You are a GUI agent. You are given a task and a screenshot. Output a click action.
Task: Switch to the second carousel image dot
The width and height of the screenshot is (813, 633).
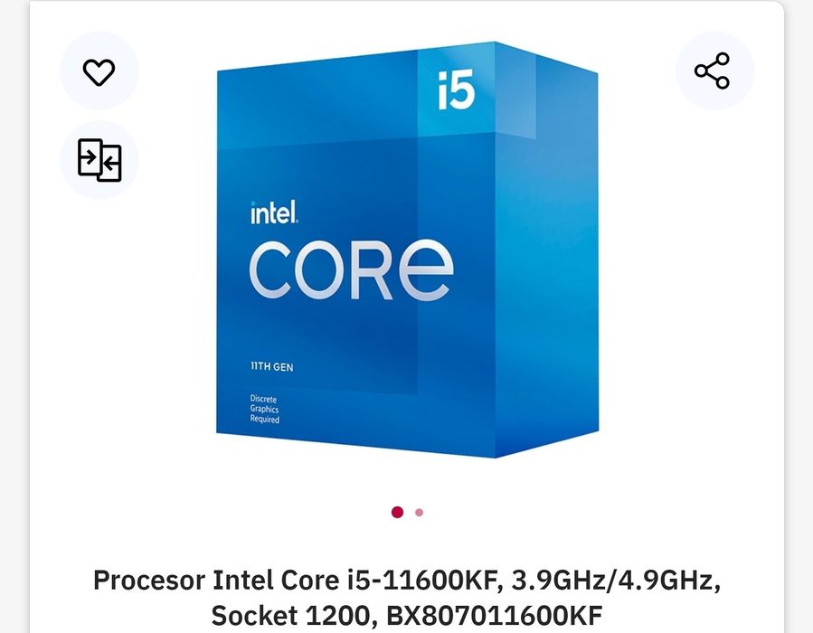(419, 513)
